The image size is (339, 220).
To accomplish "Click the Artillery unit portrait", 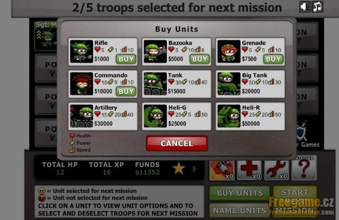I will tap(81, 116).
